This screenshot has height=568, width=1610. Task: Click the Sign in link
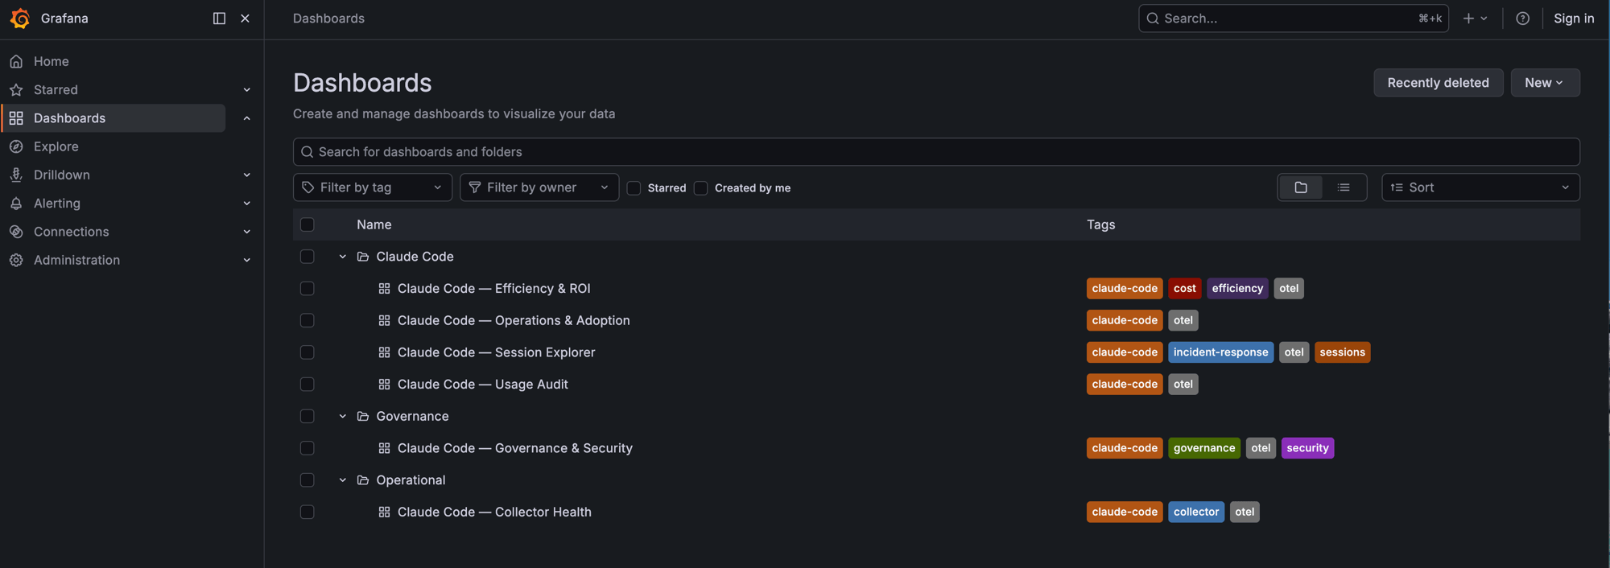pyautogui.click(x=1573, y=19)
